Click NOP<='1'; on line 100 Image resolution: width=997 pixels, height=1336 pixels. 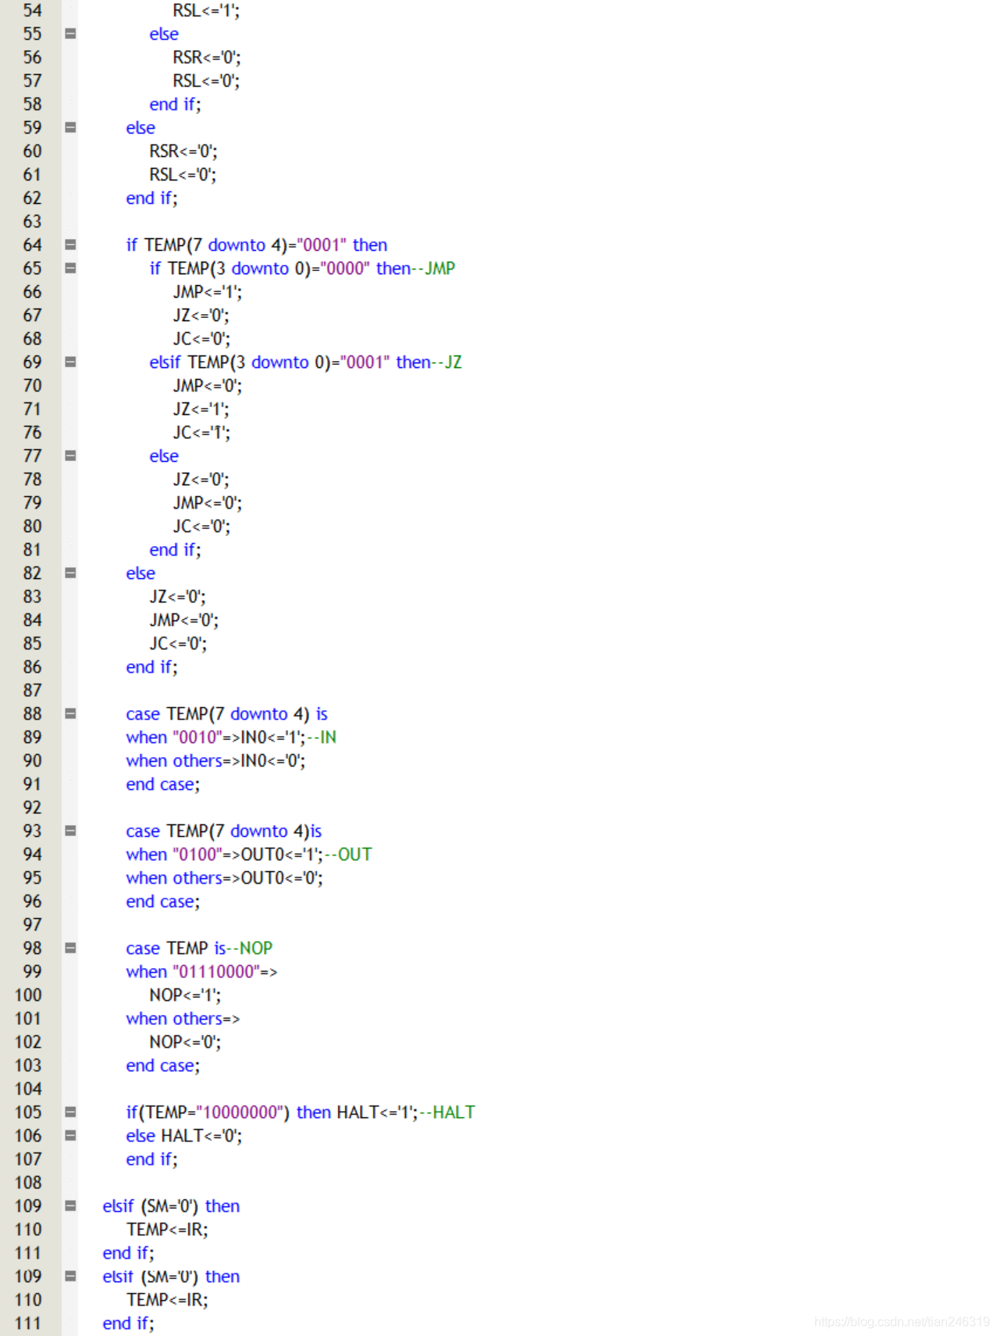pos(185,995)
